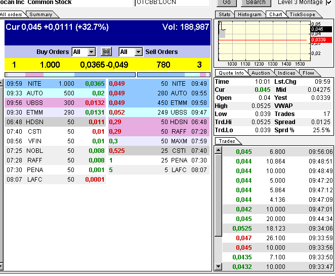335x276 pixels.
Task: Click the link icon between order filters
Action: pyautogui.click(x=106, y=52)
